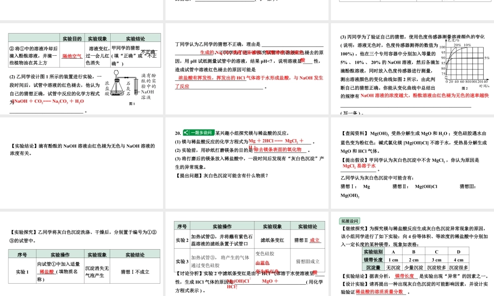Image resolution: width=494 pixels, height=296 pixels.
Task: Select the 石灰石 label on the flask diagram
Action: point(128,89)
